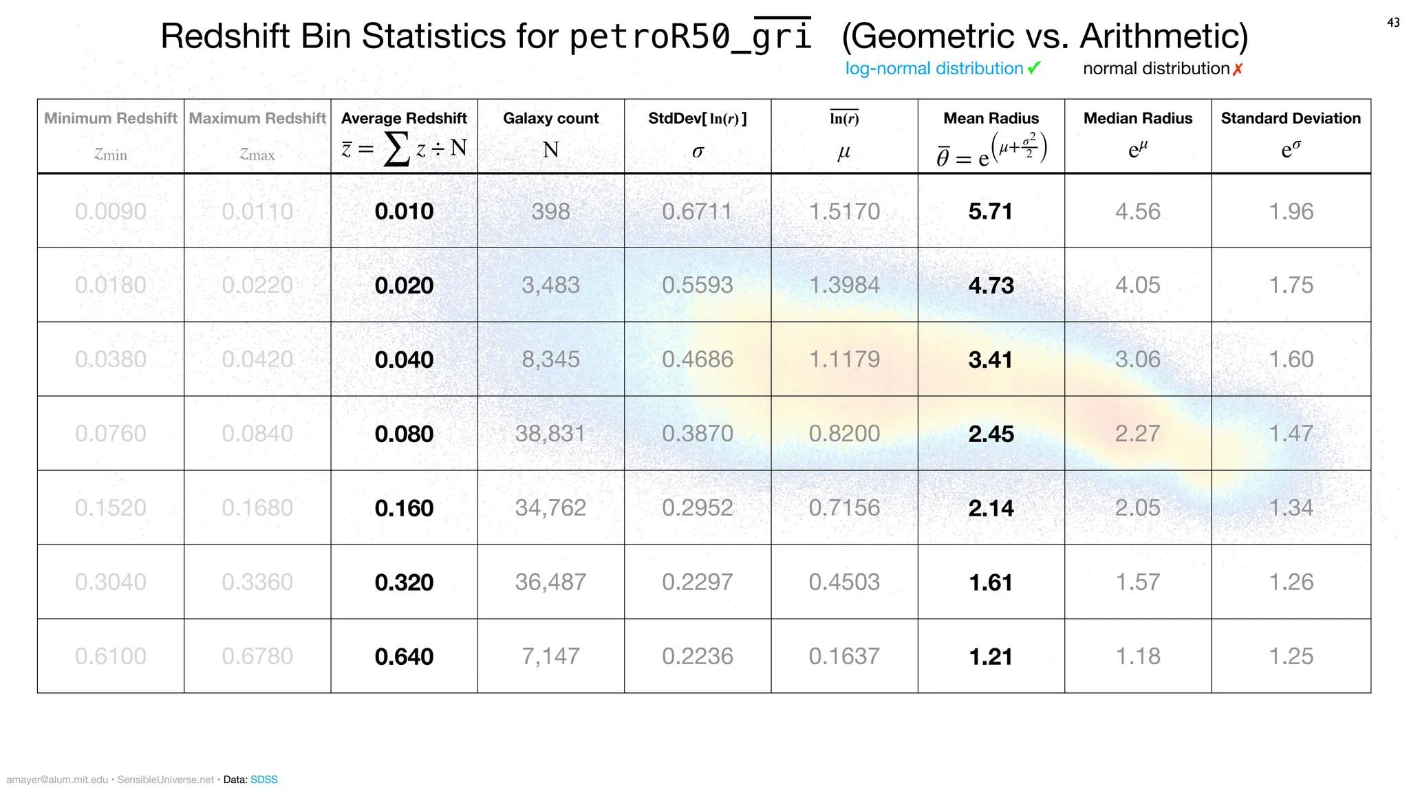
Task: Select the Minimum Redshift column header
Action: tap(111, 118)
